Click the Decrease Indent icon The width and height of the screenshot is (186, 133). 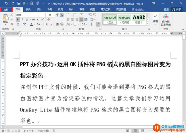click(x=90, y=15)
